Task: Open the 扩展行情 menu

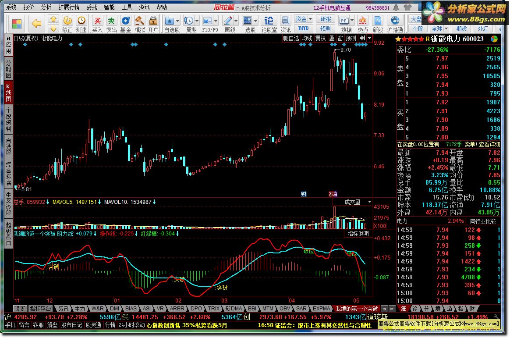Action: coord(69,7)
